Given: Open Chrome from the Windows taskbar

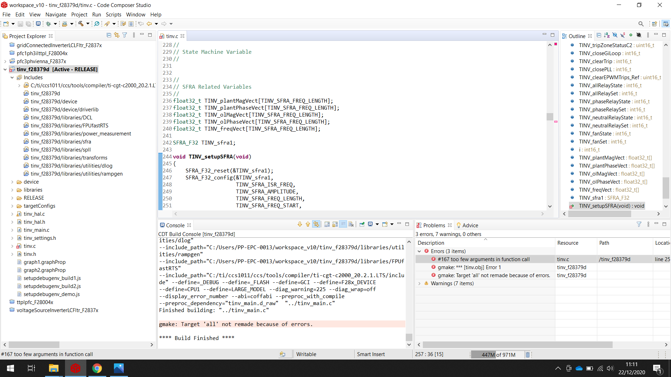Looking at the screenshot, I should 97,368.
